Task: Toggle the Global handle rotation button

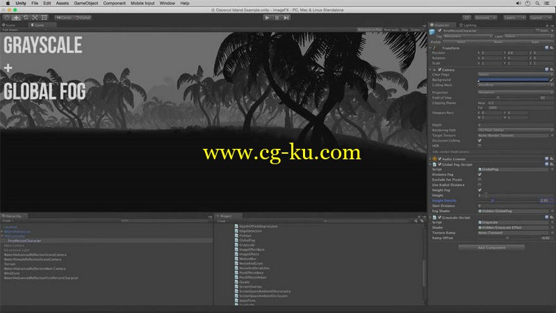Action: [83, 17]
